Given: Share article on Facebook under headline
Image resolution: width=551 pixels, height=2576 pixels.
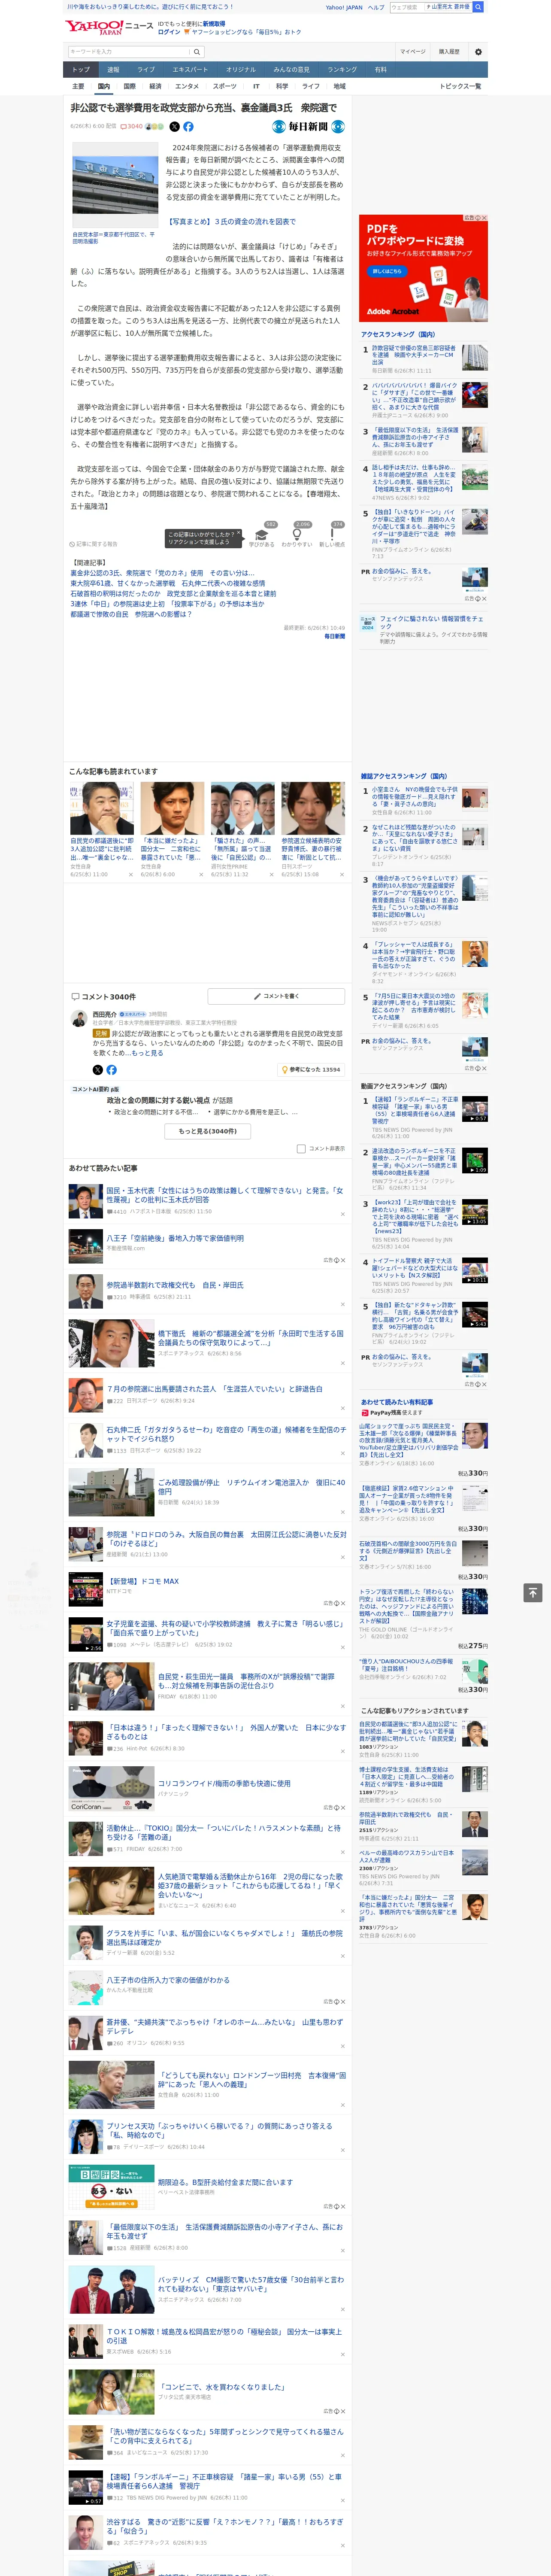Looking at the screenshot, I should [188, 127].
